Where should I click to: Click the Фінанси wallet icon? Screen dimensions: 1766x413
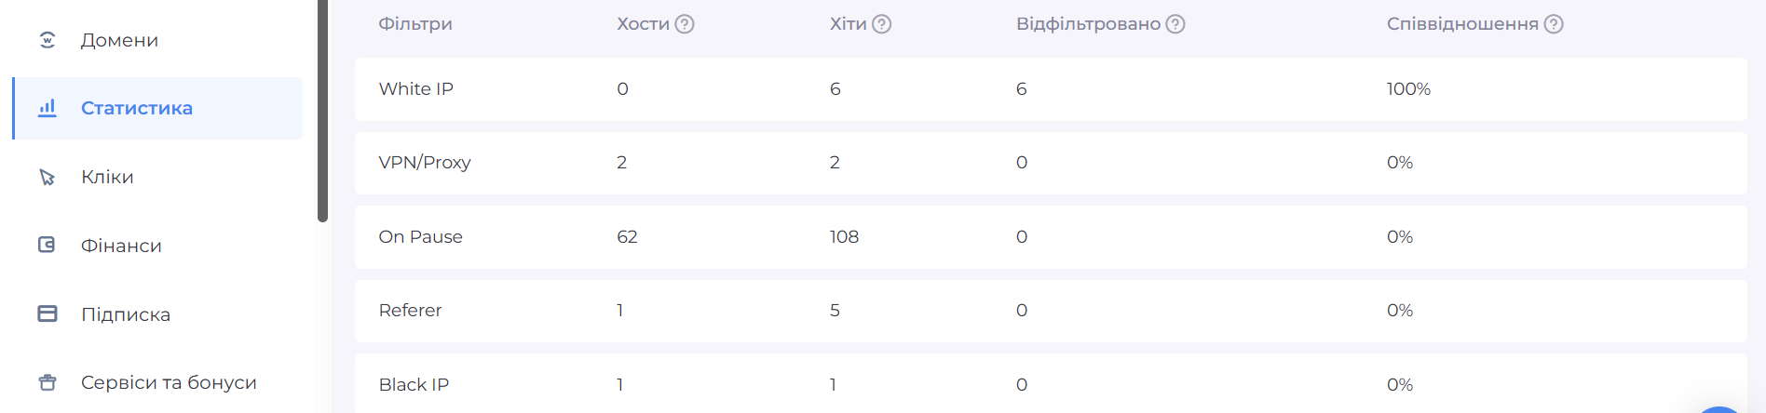48,245
